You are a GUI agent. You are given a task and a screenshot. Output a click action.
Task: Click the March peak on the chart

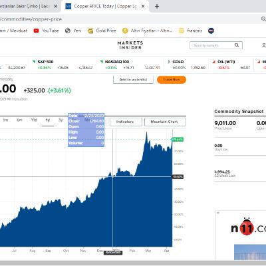coord(146,132)
